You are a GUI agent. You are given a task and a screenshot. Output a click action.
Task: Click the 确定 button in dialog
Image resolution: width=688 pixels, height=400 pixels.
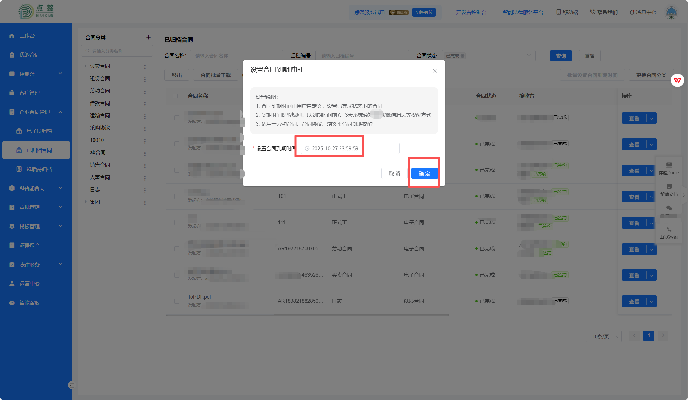(424, 173)
